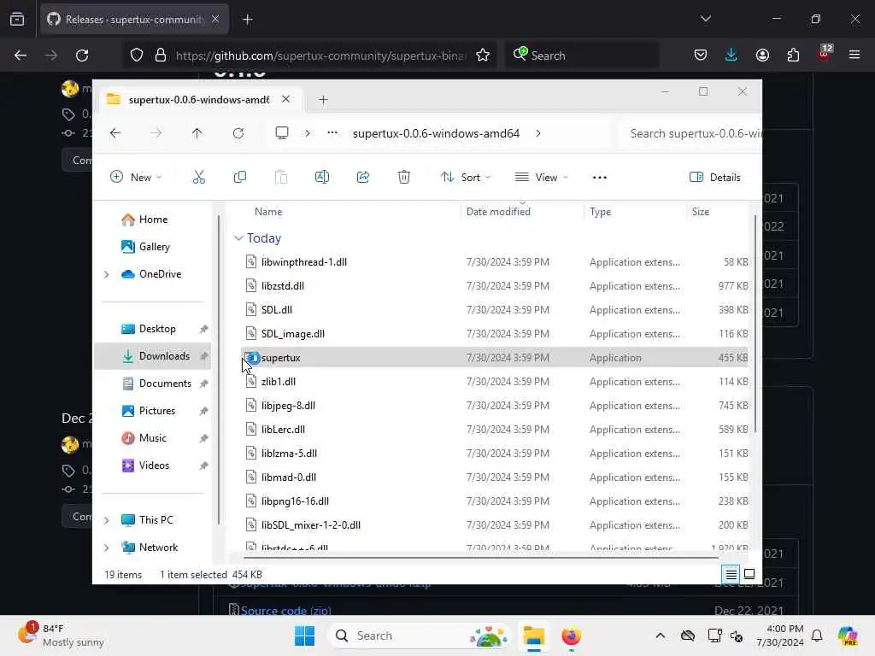Click chevron after supertux-0.0.6-windows-amd64 breadcrumb

(x=538, y=133)
